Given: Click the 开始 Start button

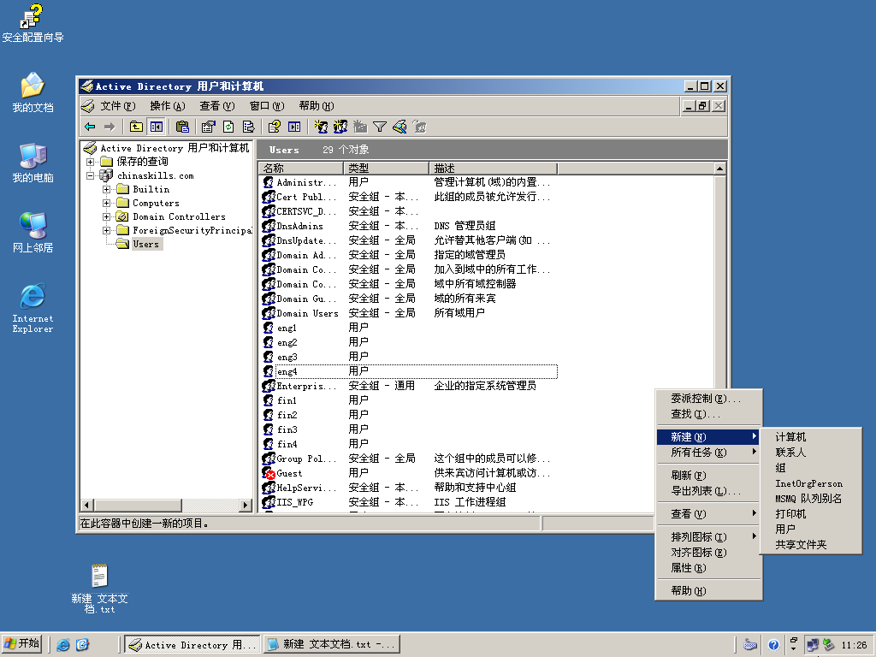Looking at the screenshot, I should coord(21,644).
